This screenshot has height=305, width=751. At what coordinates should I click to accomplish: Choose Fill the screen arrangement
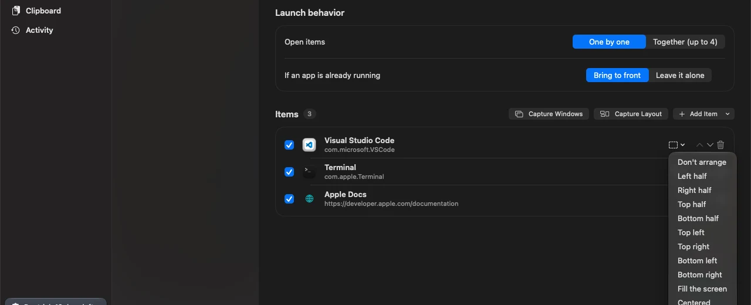tap(702, 289)
